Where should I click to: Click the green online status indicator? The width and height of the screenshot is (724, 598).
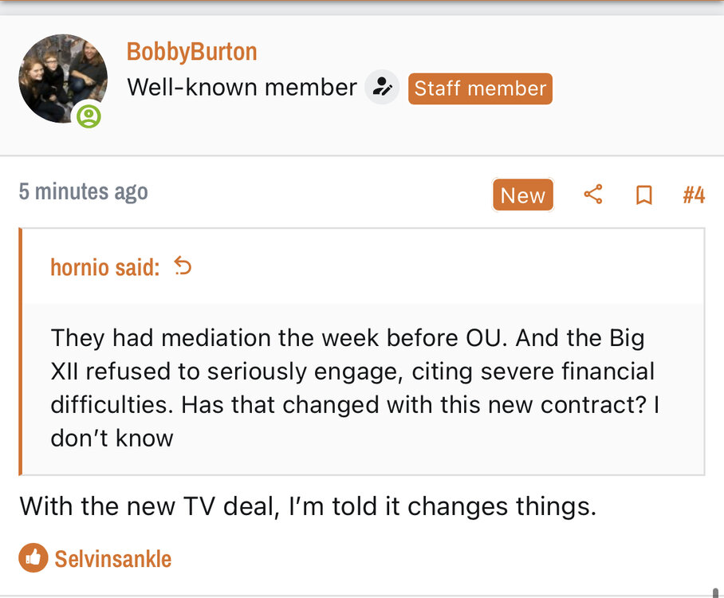coord(89,116)
